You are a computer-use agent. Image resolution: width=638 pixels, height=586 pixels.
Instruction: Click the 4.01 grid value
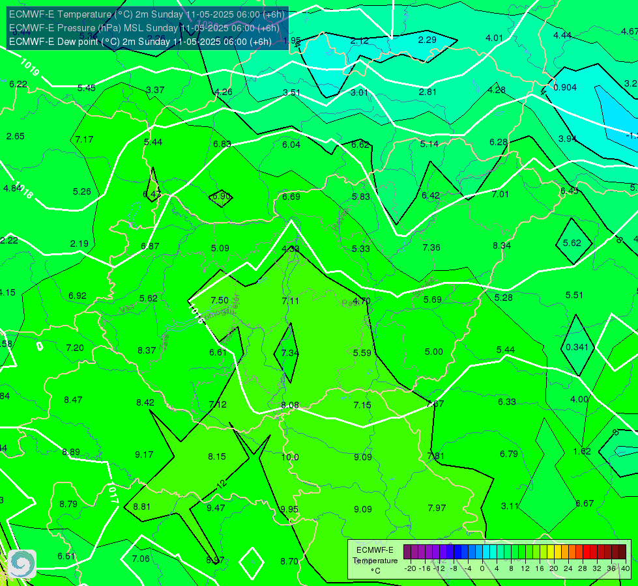[x=495, y=38]
